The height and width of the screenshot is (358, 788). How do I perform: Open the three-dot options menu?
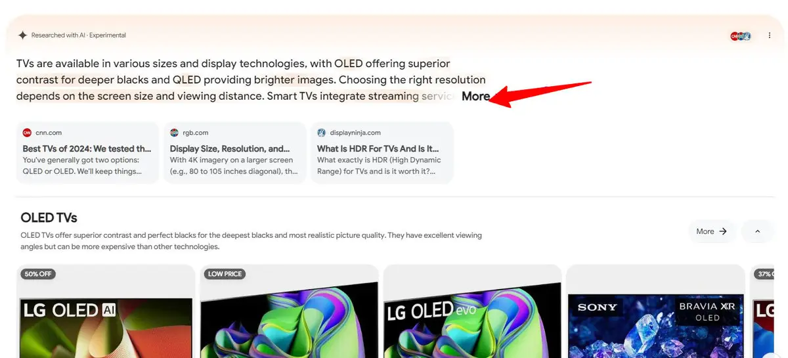[770, 35]
